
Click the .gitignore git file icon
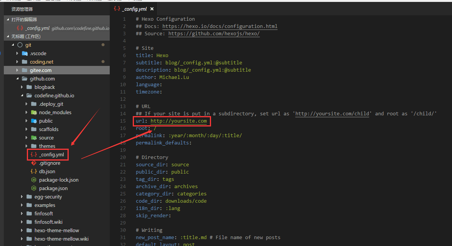click(34, 163)
